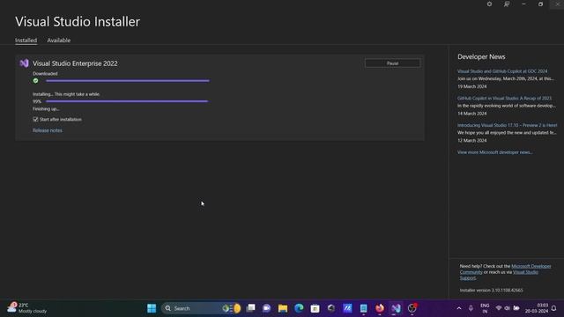Click the 'Developer News' heading
The height and width of the screenshot is (317, 564).
(x=481, y=56)
